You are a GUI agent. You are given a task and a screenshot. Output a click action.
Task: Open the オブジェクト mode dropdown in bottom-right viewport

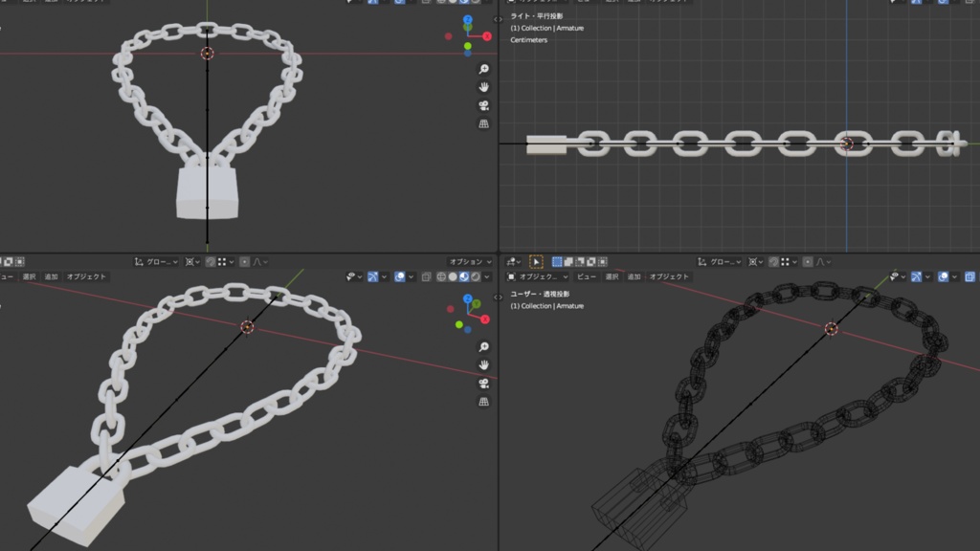[538, 275]
